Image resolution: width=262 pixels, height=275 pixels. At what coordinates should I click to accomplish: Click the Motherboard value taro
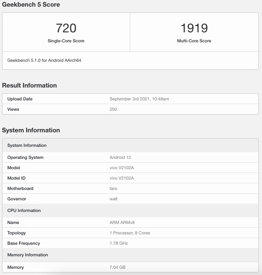(x=113, y=189)
